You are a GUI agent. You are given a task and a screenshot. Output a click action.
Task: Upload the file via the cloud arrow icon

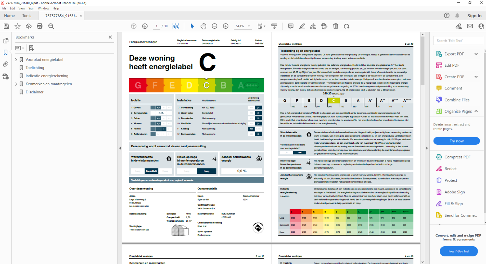pos(29,26)
